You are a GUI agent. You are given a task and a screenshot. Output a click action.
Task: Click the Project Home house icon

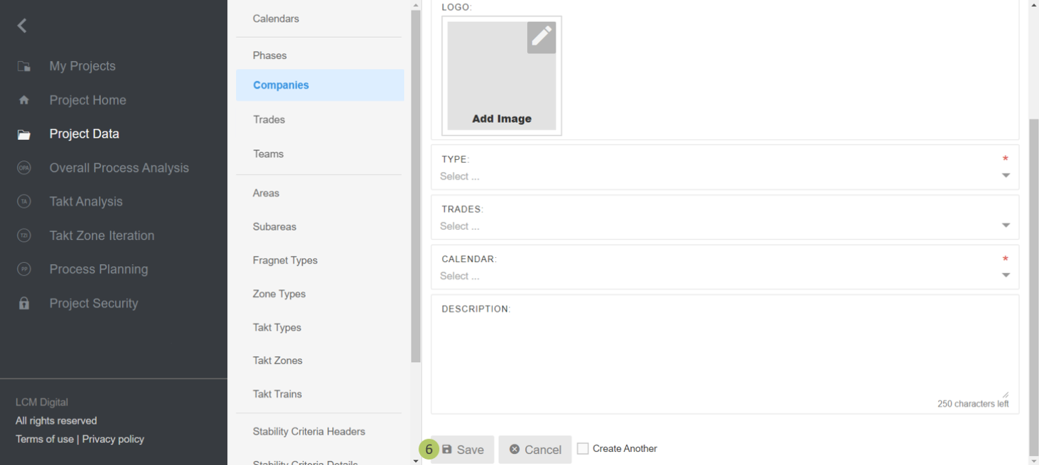pos(24,100)
